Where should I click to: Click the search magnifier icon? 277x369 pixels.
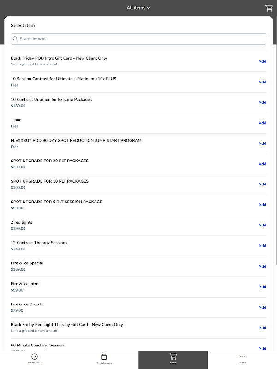coord(16,39)
